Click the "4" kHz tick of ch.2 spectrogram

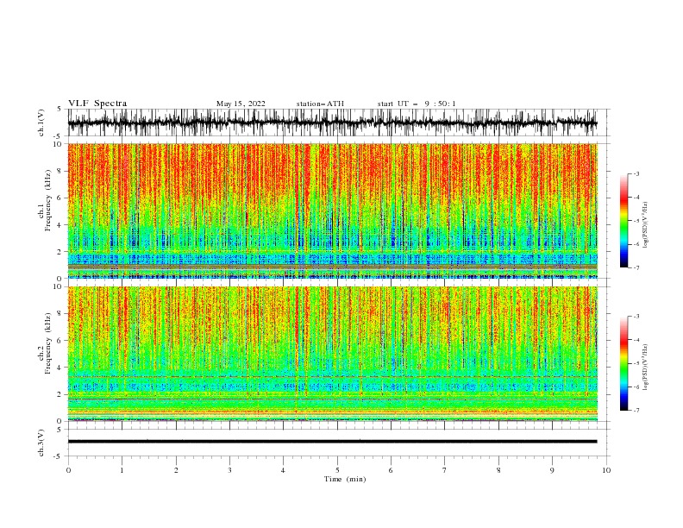60,368
